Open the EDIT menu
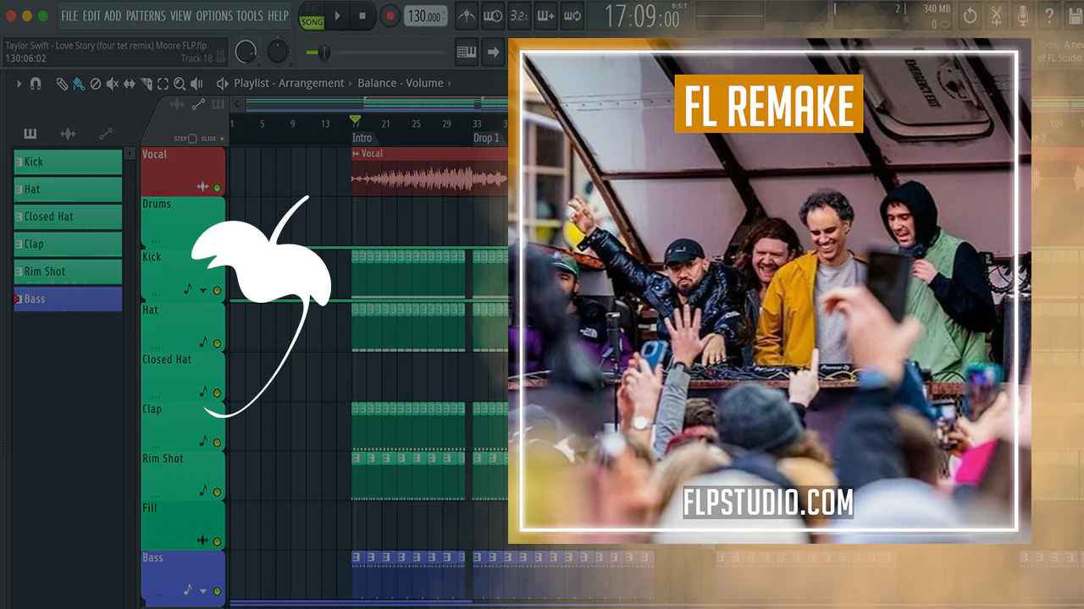 [91, 16]
